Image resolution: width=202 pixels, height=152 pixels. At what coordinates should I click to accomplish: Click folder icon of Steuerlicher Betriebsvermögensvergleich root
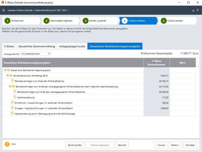[x=9, y=70]
